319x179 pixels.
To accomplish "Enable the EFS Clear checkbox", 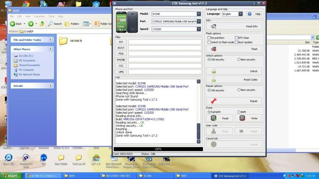I will tap(236, 38).
